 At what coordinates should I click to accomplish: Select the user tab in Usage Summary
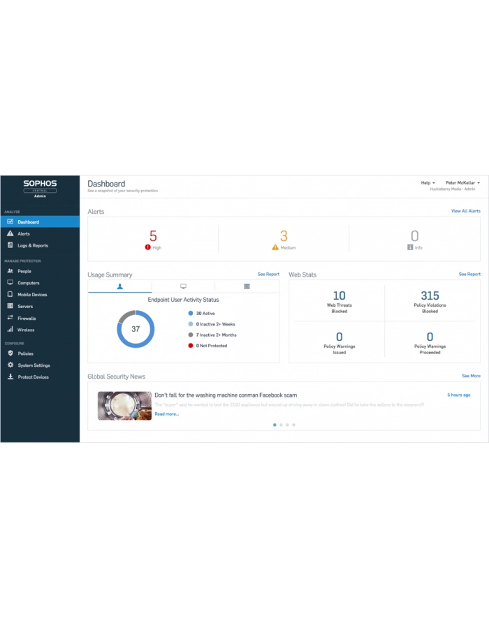120,286
